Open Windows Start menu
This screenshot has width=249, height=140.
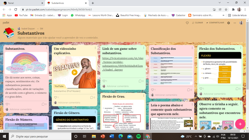click(4, 136)
